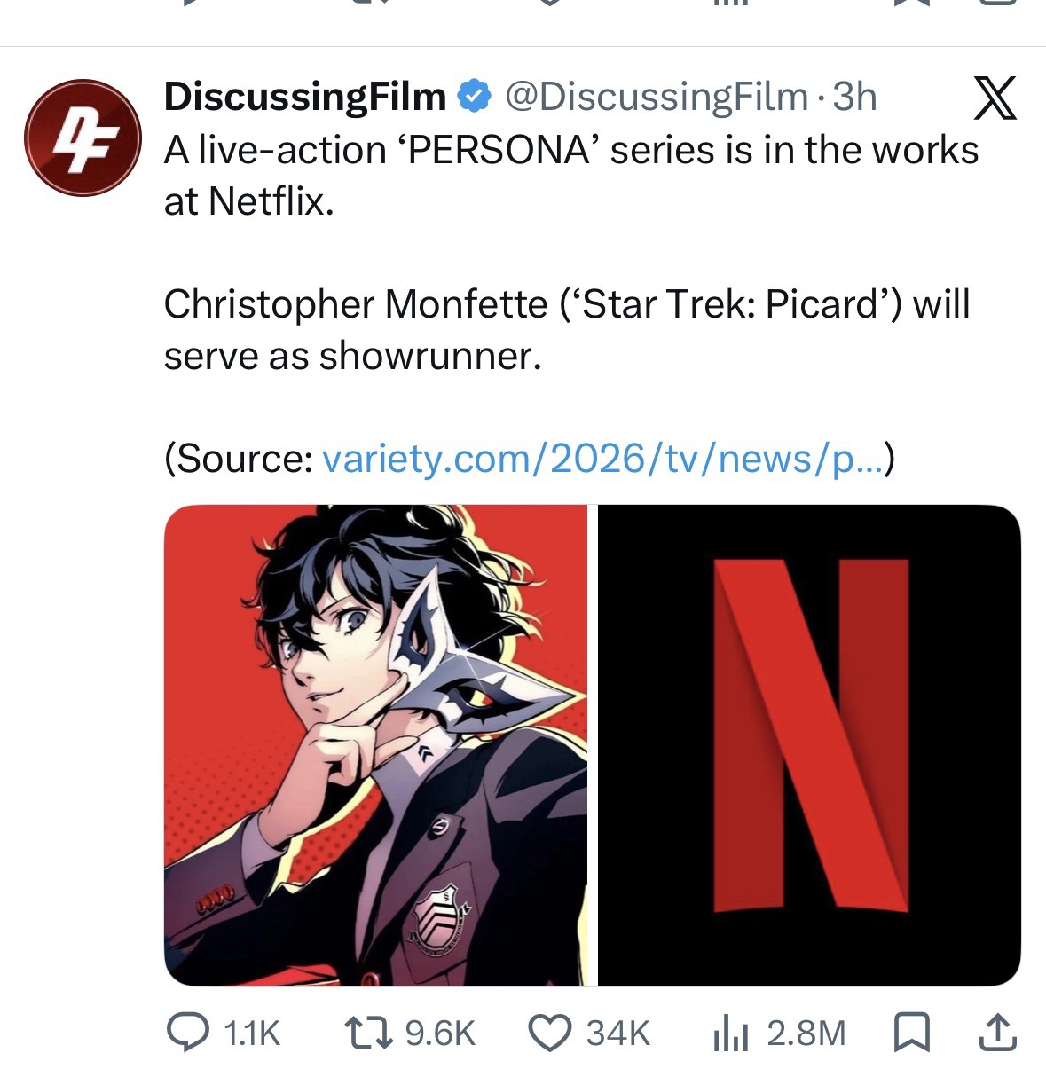Screen dimensions: 1046x1069
Task: View the Netflix logo image
Action: click(x=809, y=745)
